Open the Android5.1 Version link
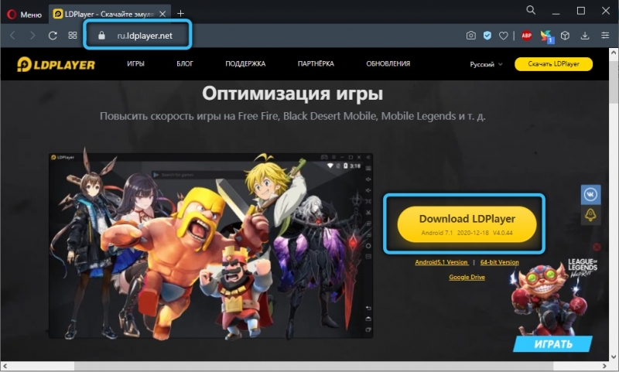Viewport: 619px width, 372px height. pyautogui.click(x=441, y=262)
